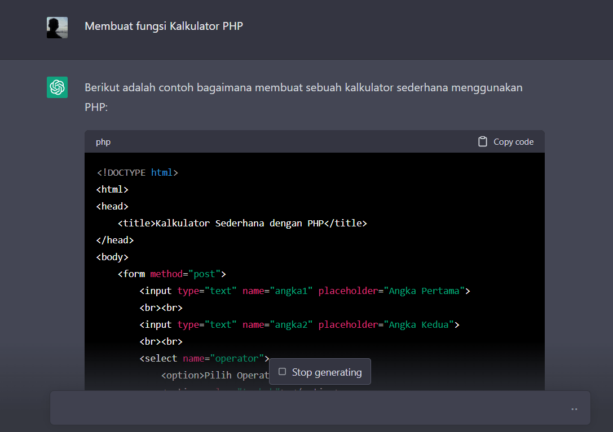Click the square stop icon inside Stop generating

pyautogui.click(x=282, y=372)
